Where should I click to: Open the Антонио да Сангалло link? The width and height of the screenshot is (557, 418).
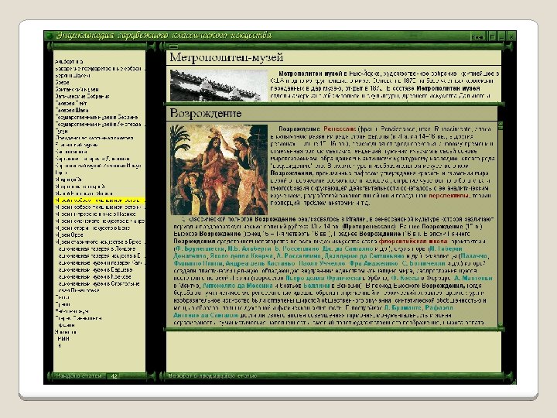tap(206, 315)
